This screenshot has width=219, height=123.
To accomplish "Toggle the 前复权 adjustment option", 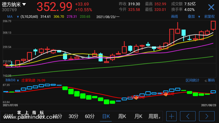I will [x=210, y=17].
